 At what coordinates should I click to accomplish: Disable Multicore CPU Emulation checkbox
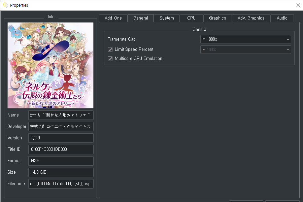point(110,59)
